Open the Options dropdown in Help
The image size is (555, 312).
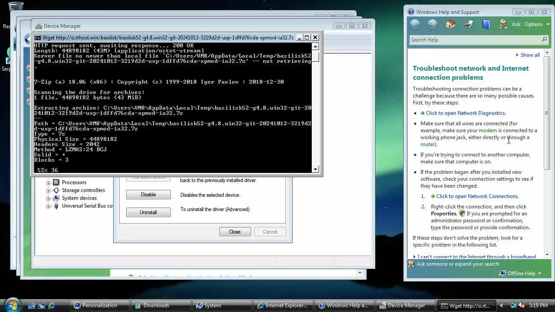pos(537,24)
